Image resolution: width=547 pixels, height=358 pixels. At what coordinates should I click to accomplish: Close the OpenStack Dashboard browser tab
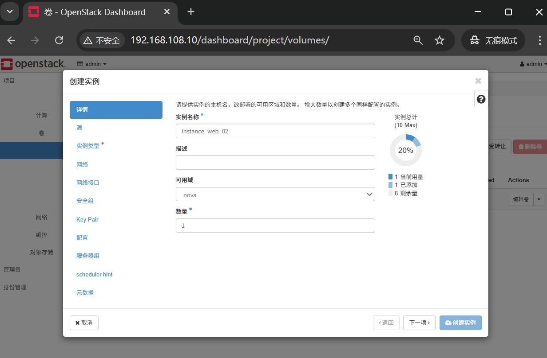point(167,12)
